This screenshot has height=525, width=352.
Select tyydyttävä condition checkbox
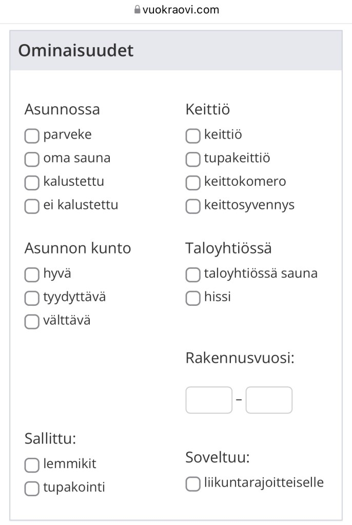(x=32, y=298)
